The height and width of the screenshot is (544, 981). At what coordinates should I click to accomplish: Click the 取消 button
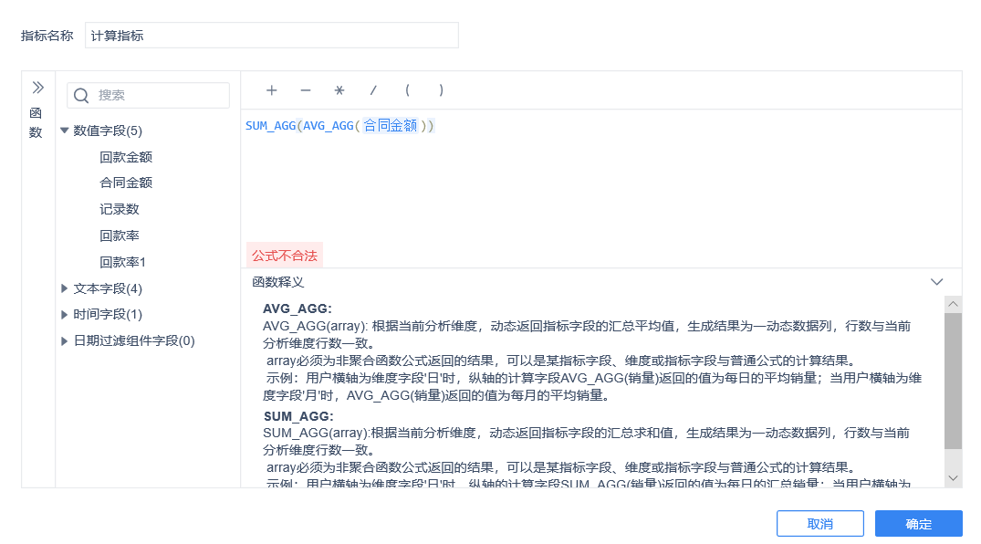coord(820,523)
